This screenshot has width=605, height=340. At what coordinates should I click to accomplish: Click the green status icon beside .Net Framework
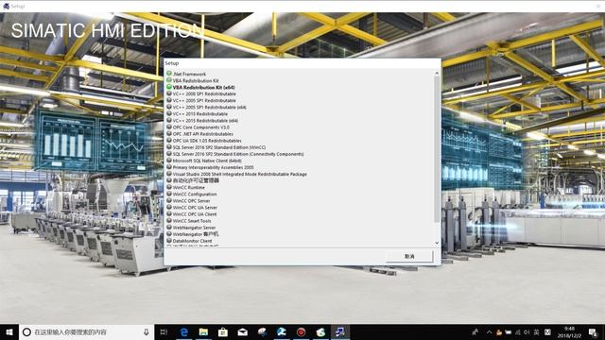[169, 74]
